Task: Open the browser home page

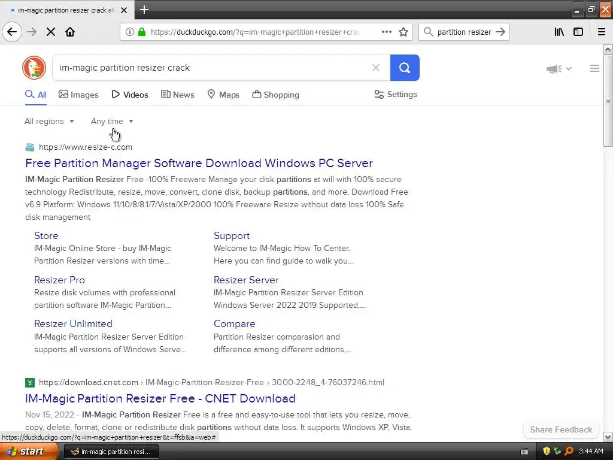Action: [70, 32]
